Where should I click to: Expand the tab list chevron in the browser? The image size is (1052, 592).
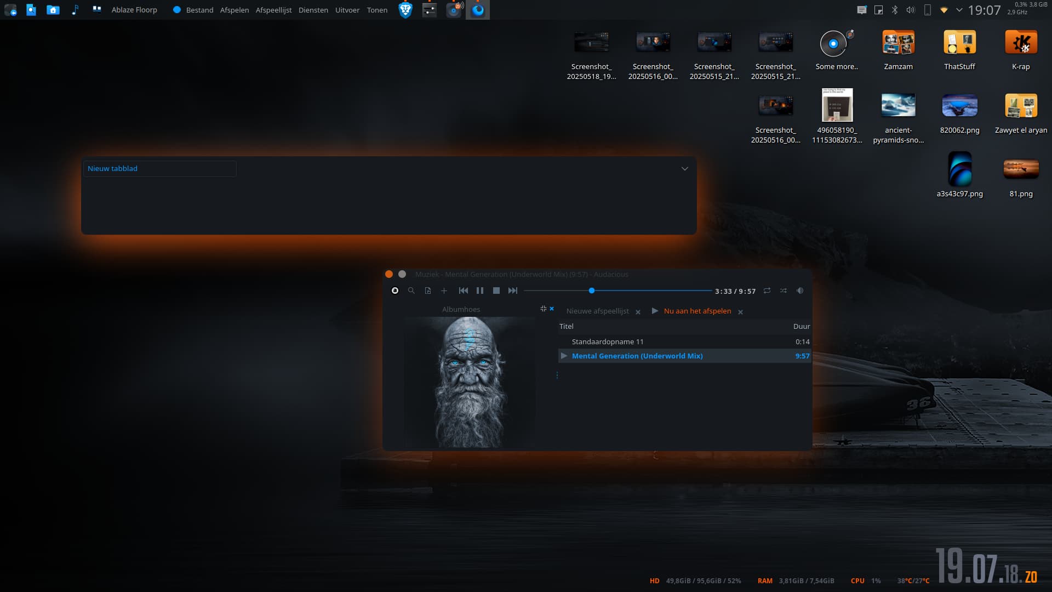pos(684,168)
